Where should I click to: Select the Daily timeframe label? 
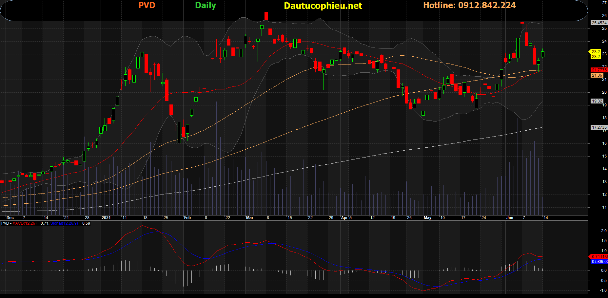click(205, 6)
